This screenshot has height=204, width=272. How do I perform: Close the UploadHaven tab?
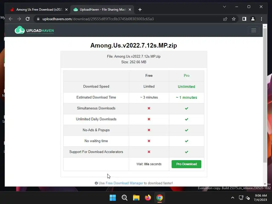130,10
